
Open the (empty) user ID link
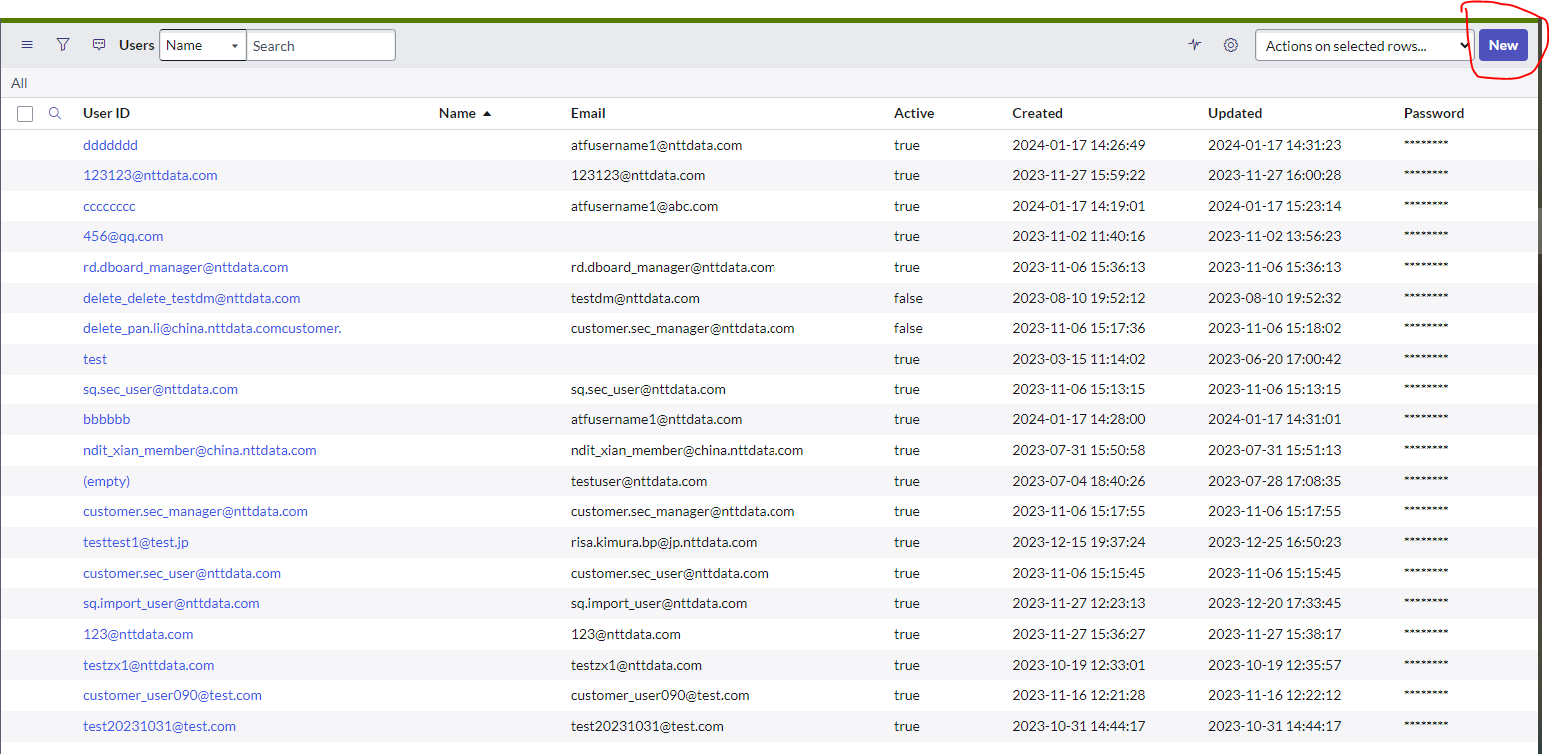click(x=106, y=481)
